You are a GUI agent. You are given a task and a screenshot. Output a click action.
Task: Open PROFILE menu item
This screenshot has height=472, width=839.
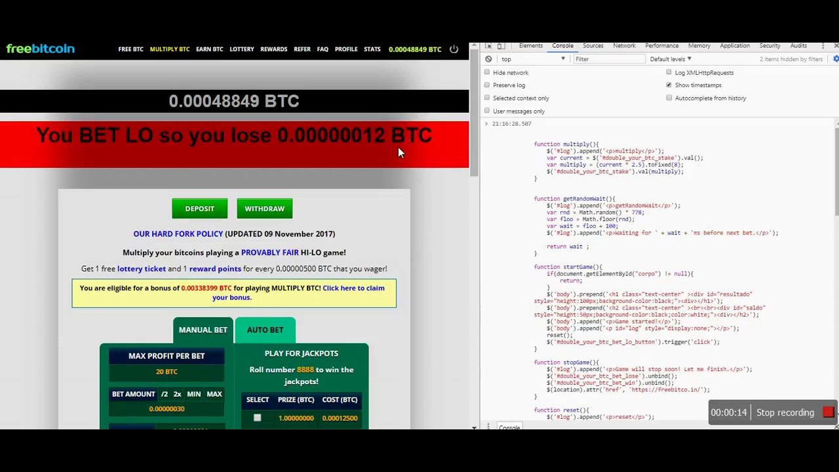[x=346, y=49]
